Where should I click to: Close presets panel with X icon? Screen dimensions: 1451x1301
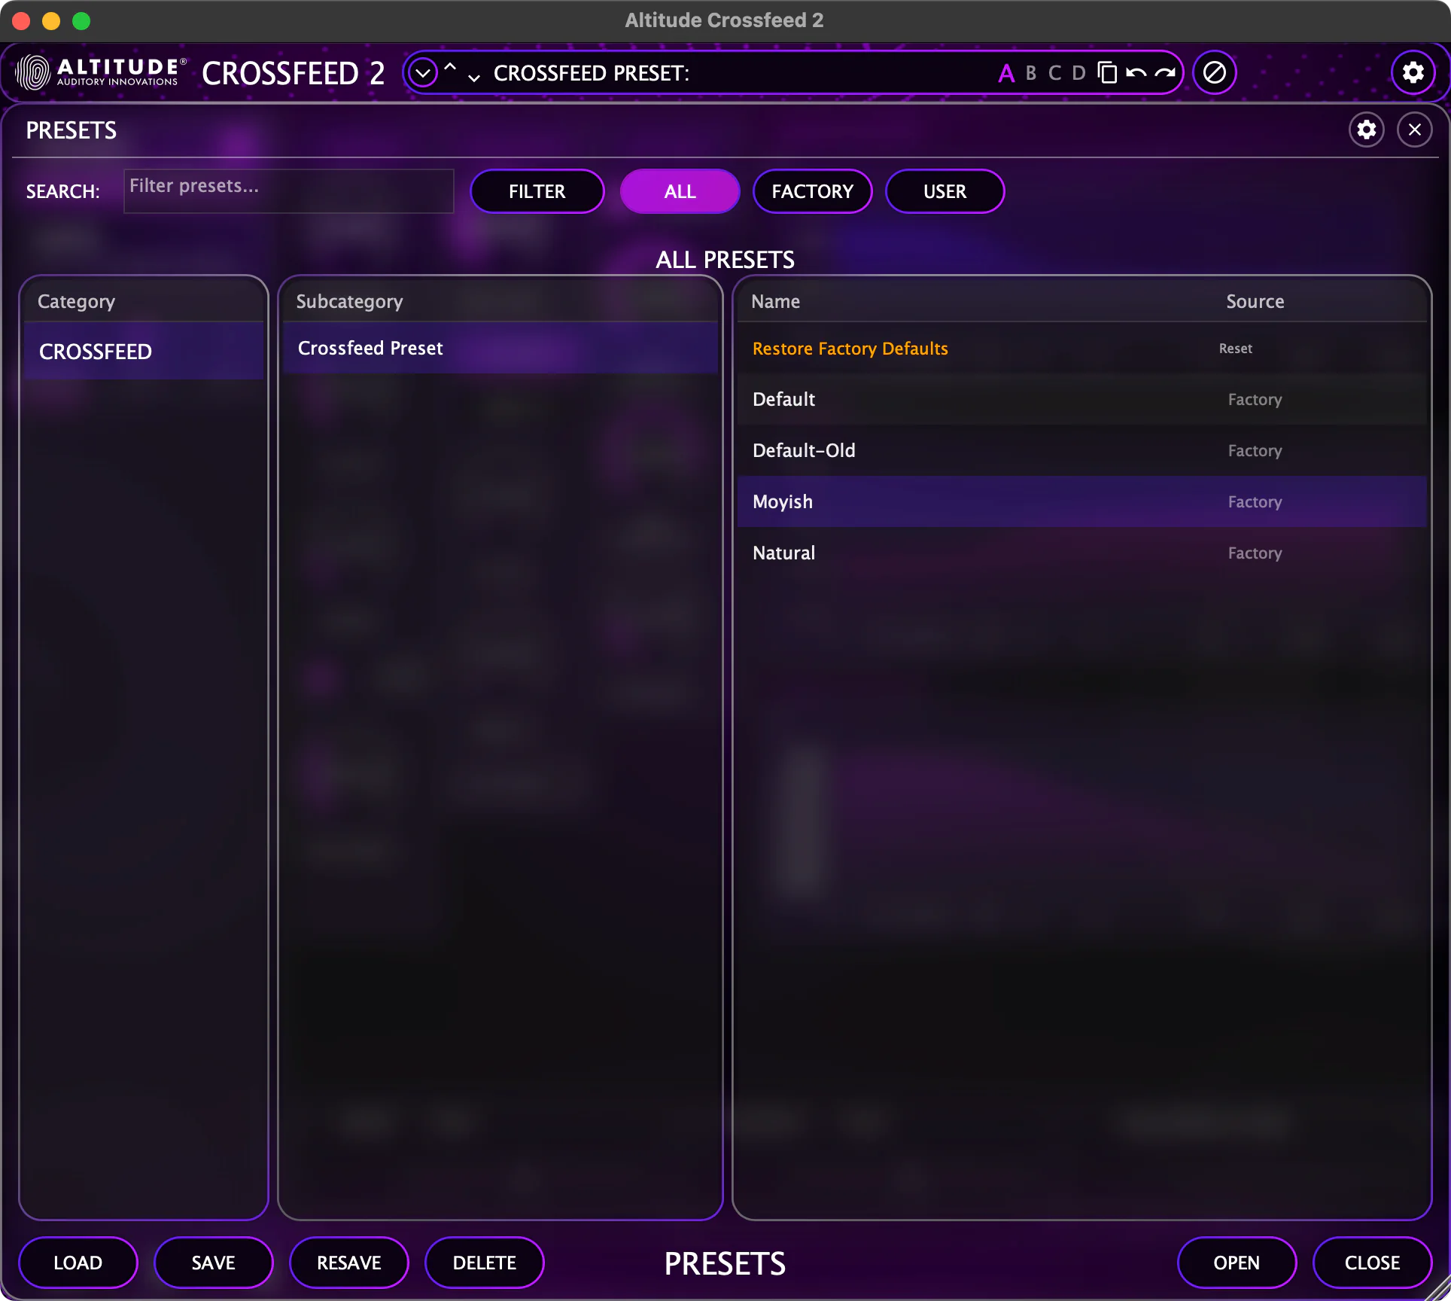(1415, 129)
